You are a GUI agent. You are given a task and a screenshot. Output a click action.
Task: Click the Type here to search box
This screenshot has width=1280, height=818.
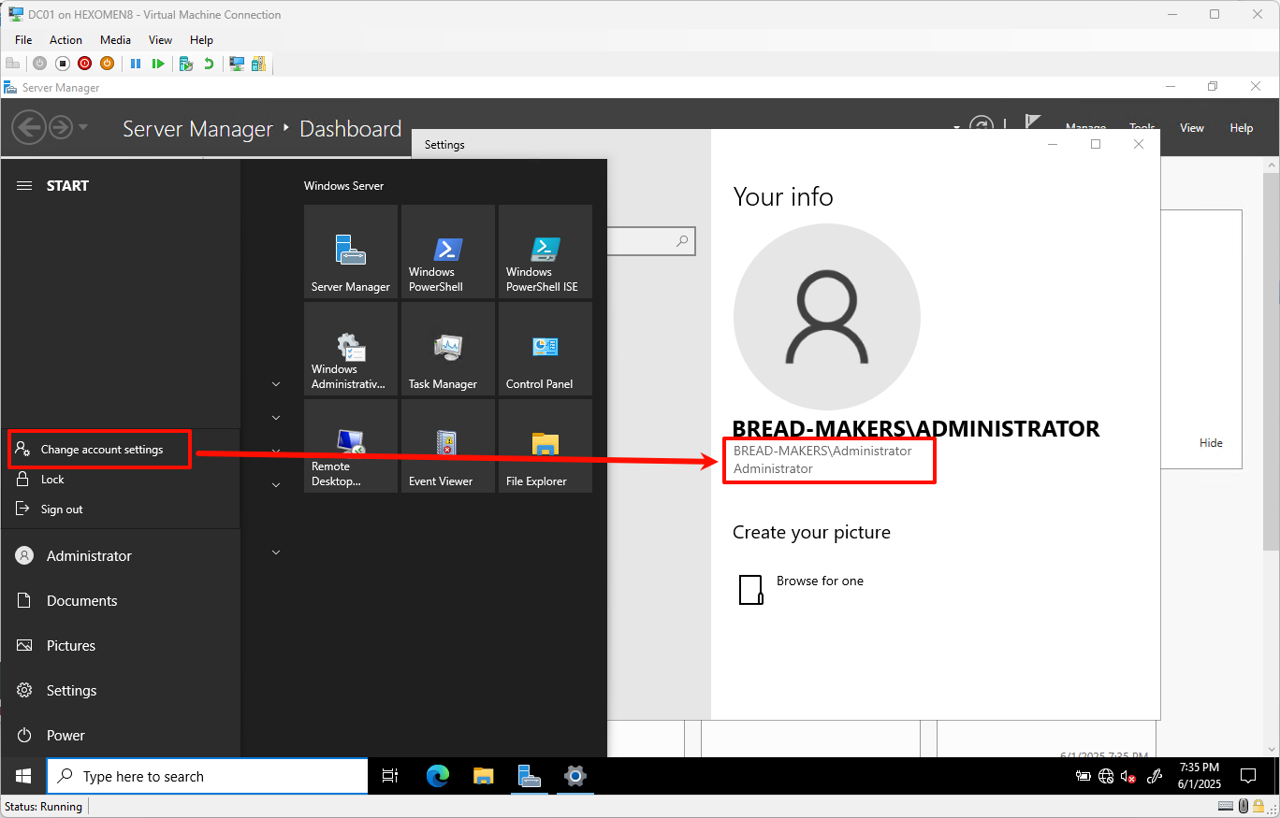pos(207,776)
